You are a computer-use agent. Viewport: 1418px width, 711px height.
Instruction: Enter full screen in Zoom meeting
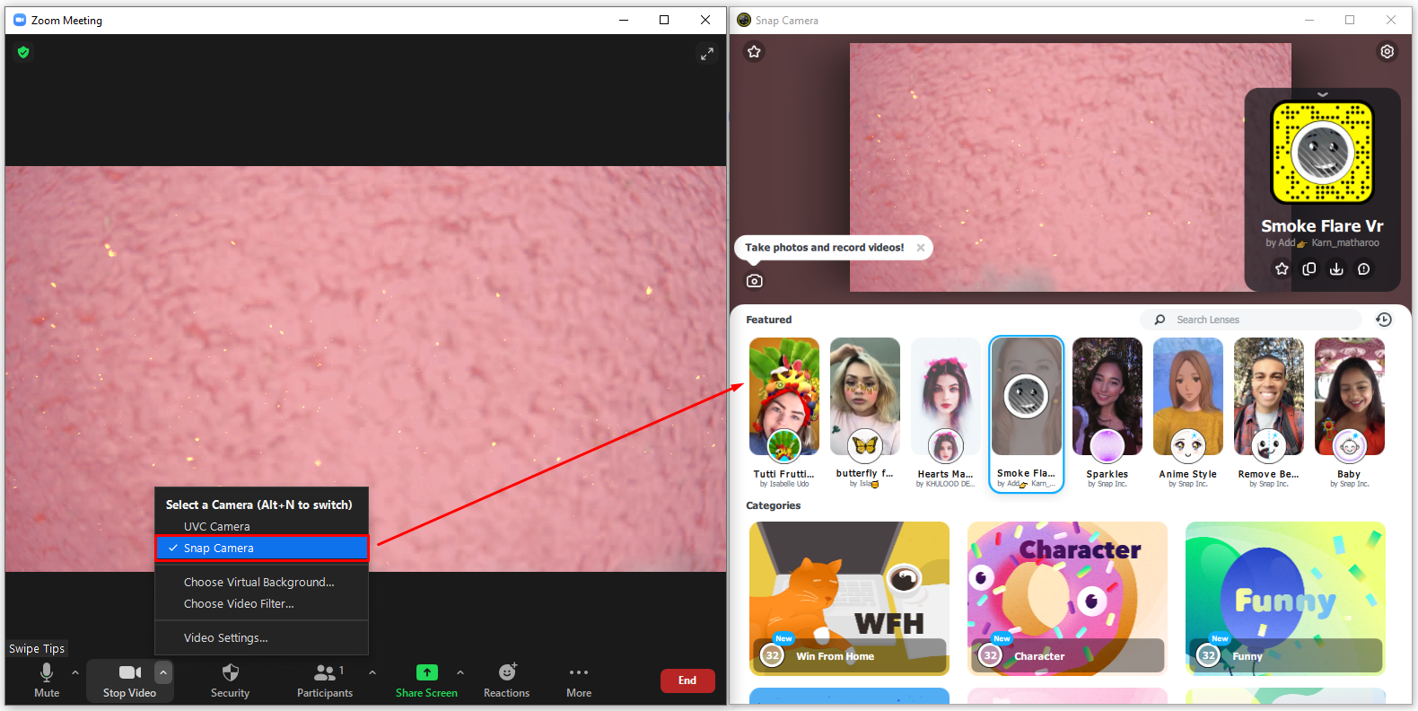pos(707,54)
